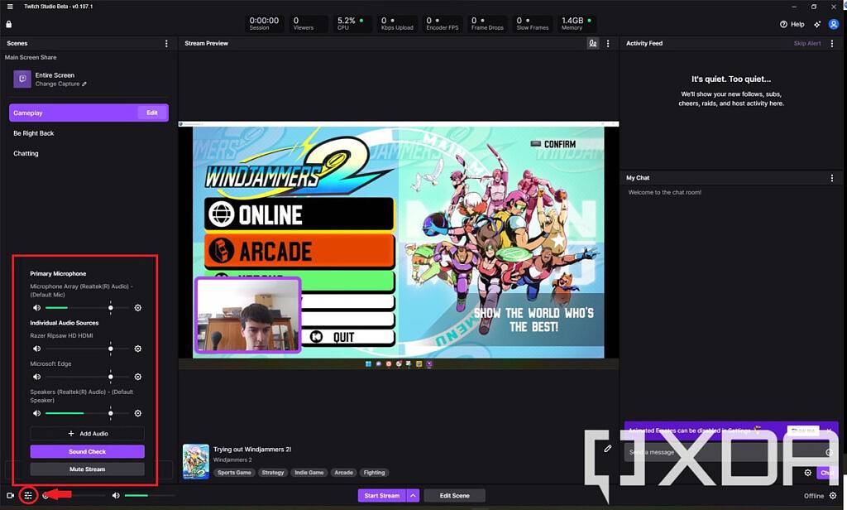Open settings gear for Primary Microphone
The width and height of the screenshot is (847, 510).
point(138,307)
